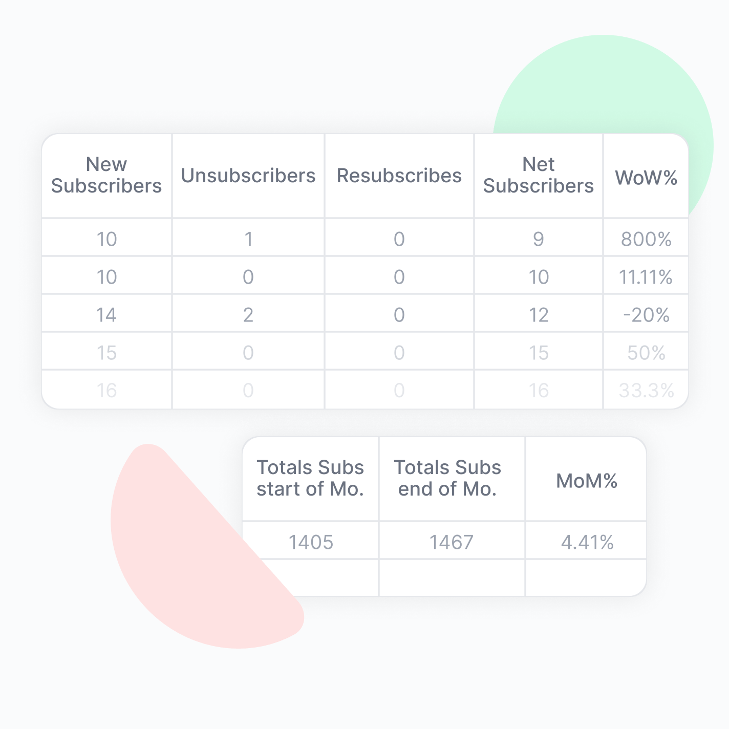Click the New Subscribers column header
This screenshot has width=729, height=729.
click(x=106, y=175)
